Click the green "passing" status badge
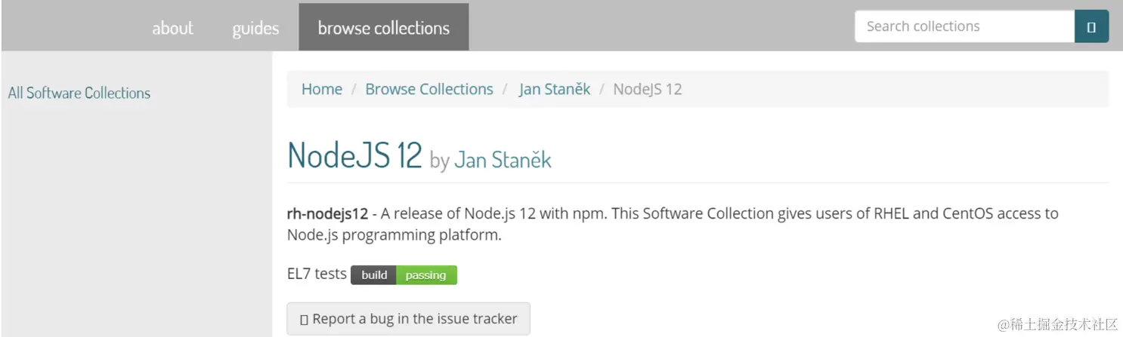The image size is (1123, 337). 426,275
